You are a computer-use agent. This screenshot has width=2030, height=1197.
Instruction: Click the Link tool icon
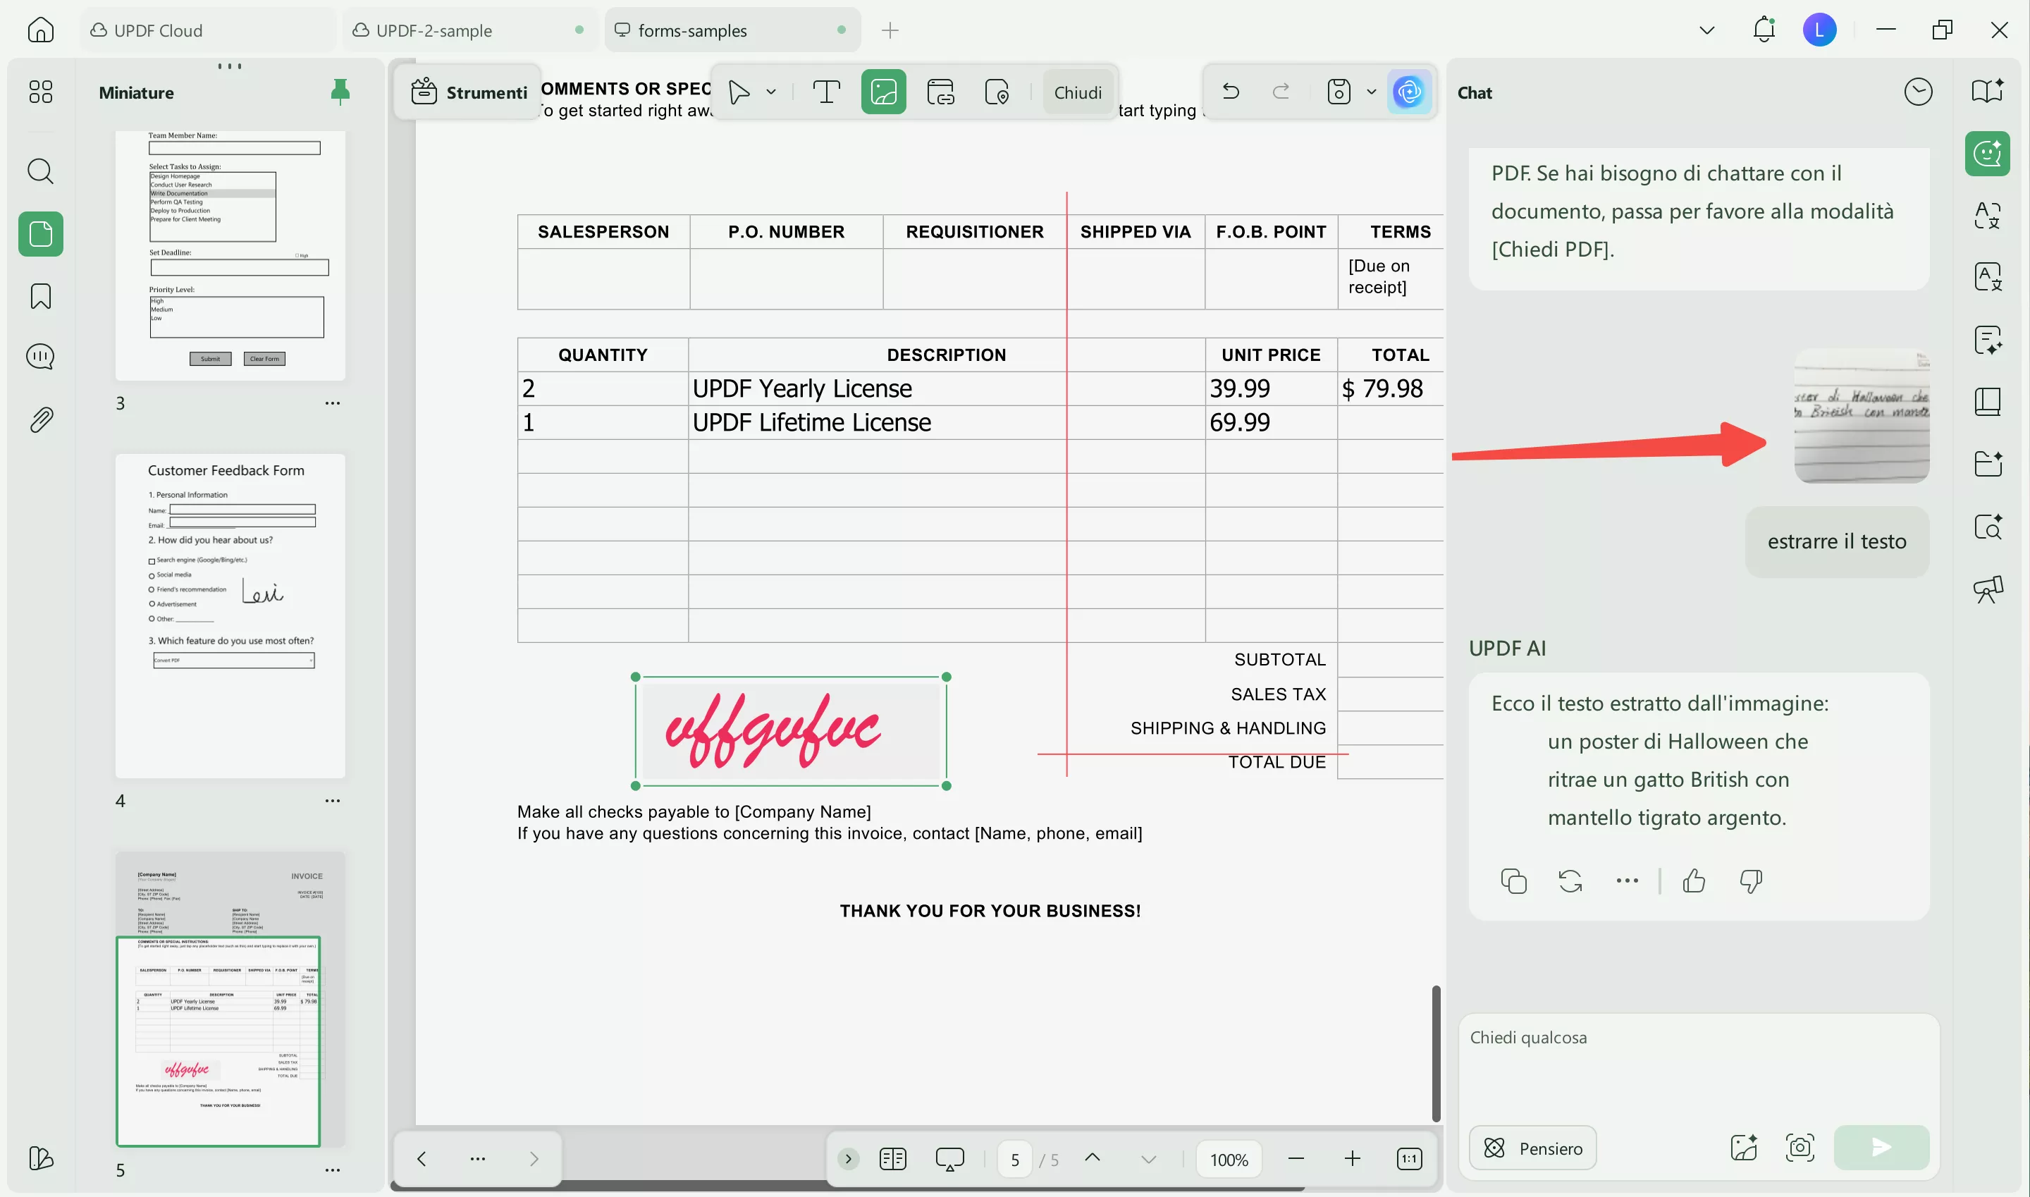coord(940,92)
